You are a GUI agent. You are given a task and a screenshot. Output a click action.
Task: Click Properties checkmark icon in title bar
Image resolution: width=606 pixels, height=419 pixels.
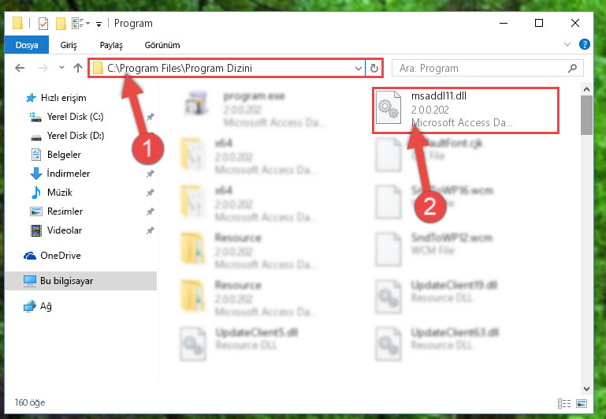click(x=43, y=24)
